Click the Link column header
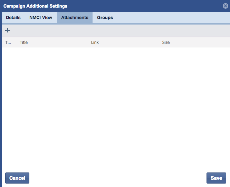The image size is (230, 187). click(x=95, y=43)
